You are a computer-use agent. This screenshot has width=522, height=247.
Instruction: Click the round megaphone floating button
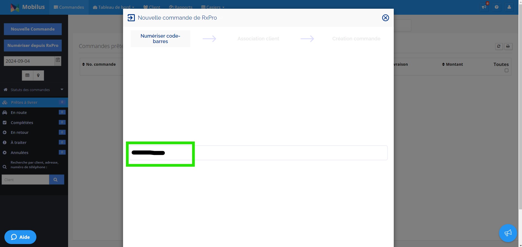[508, 233]
